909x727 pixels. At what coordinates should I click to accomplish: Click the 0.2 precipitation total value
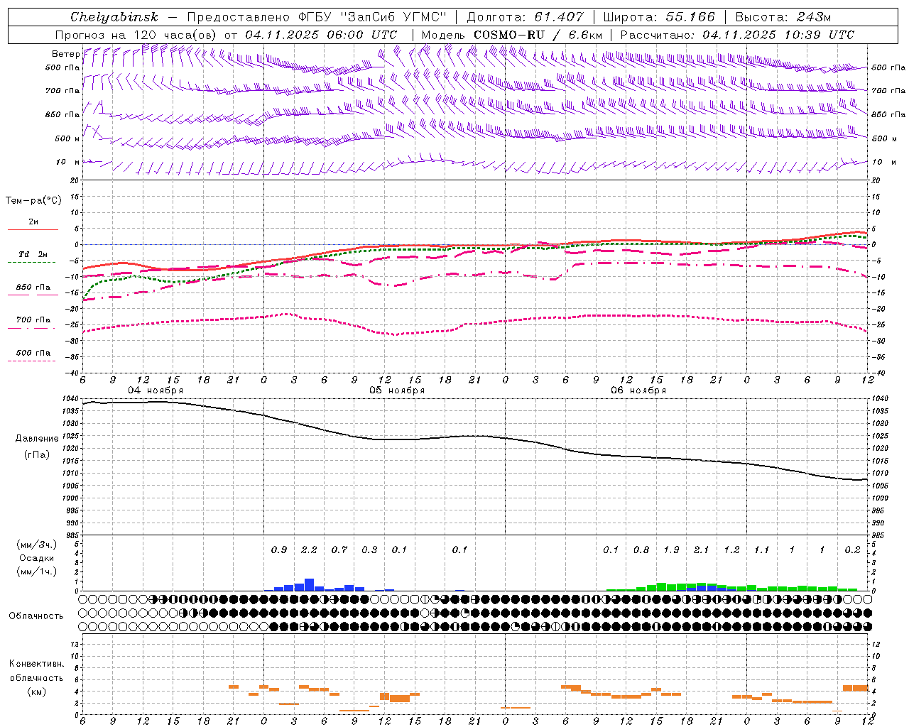(x=852, y=550)
